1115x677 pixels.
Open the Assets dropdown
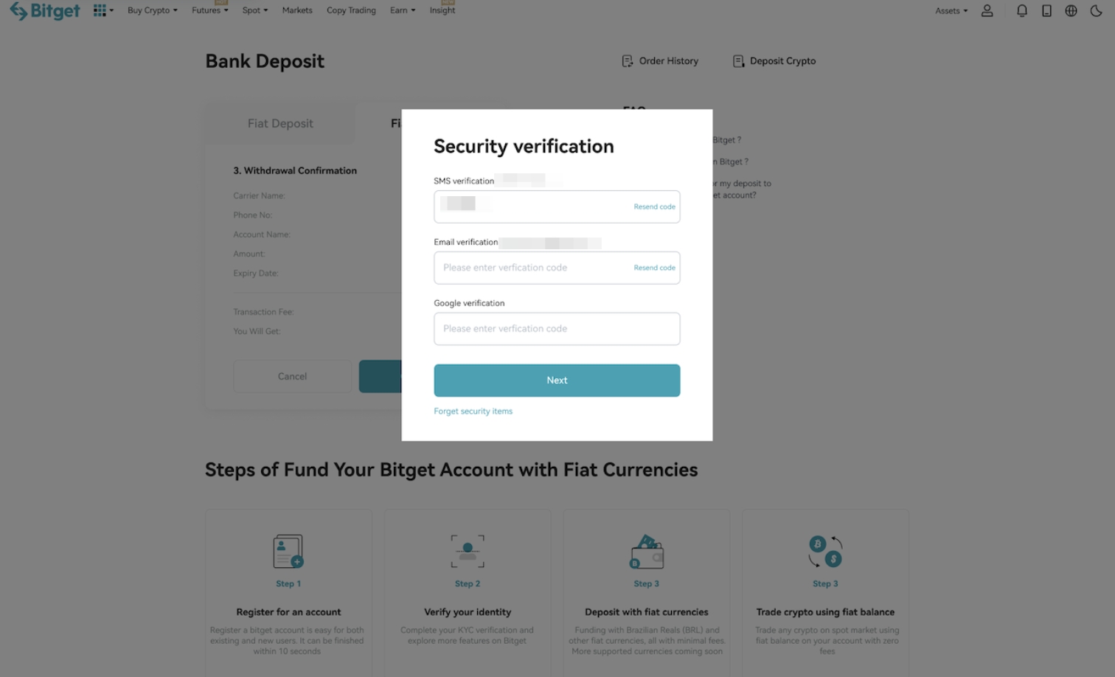(950, 10)
